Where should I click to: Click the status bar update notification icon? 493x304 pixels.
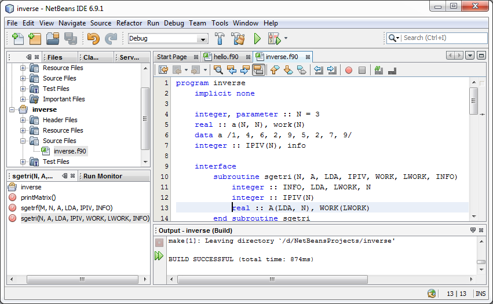432,294
